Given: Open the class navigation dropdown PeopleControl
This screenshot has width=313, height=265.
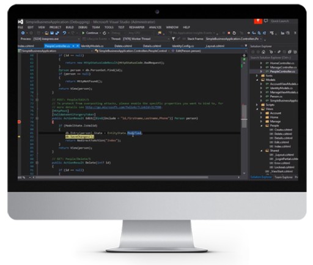Looking at the screenshot, I should tap(133, 51).
